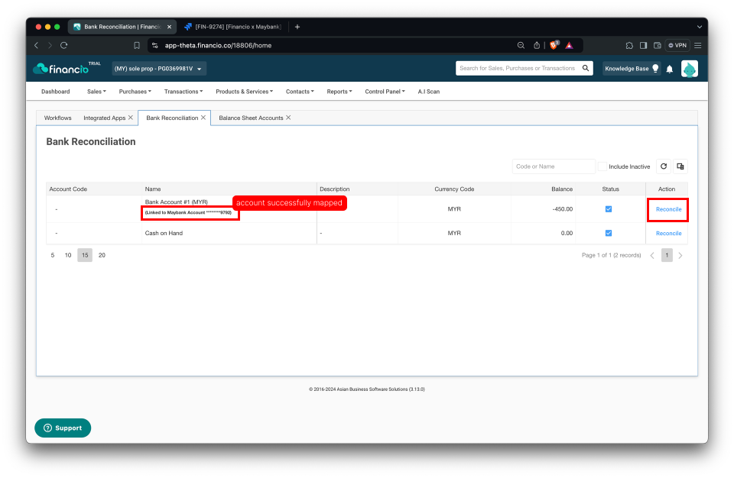Expand the Control Panel menu
The width and height of the screenshot is (734, 478).
pos(385,92)
